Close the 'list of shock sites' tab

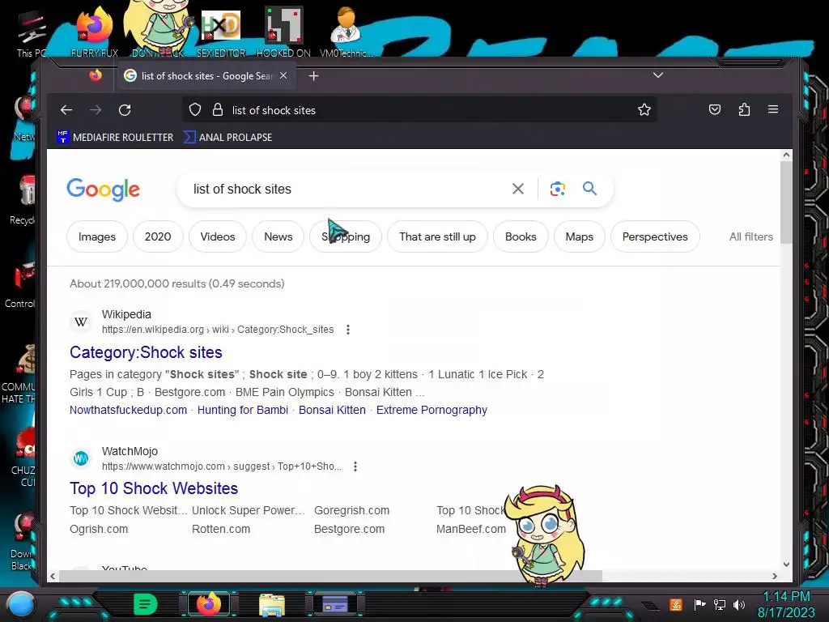click(283, 75)
